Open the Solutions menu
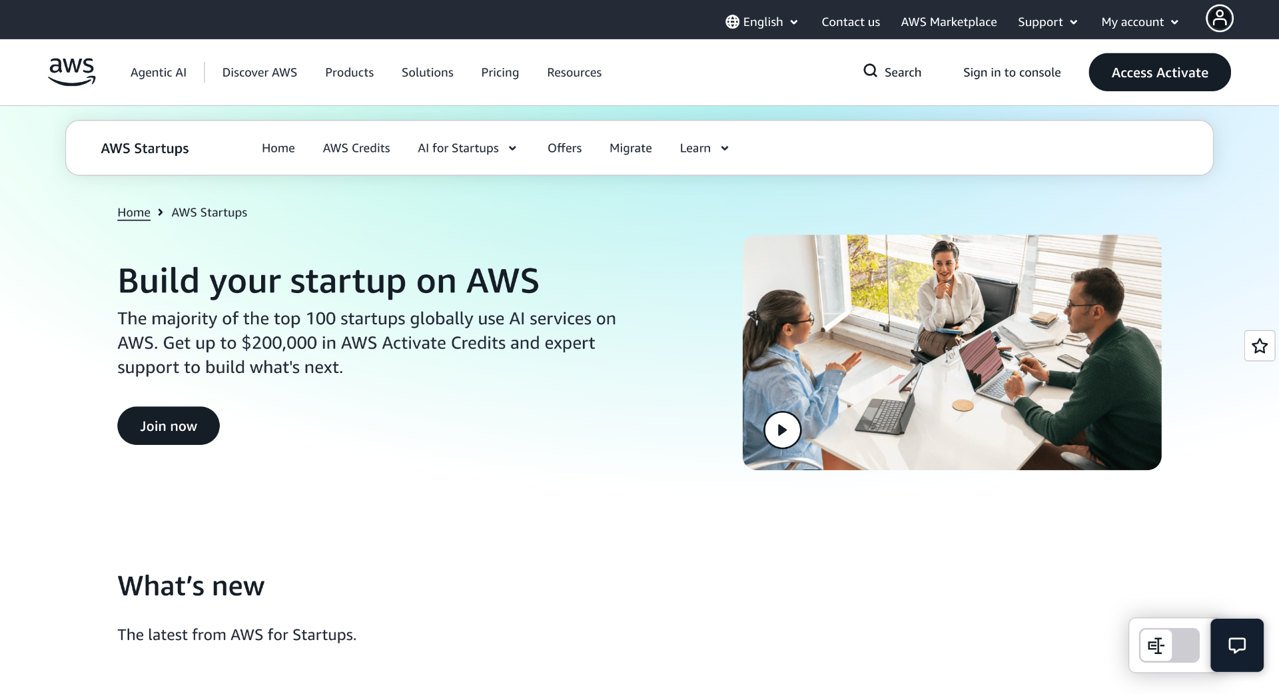 (427, 72)
